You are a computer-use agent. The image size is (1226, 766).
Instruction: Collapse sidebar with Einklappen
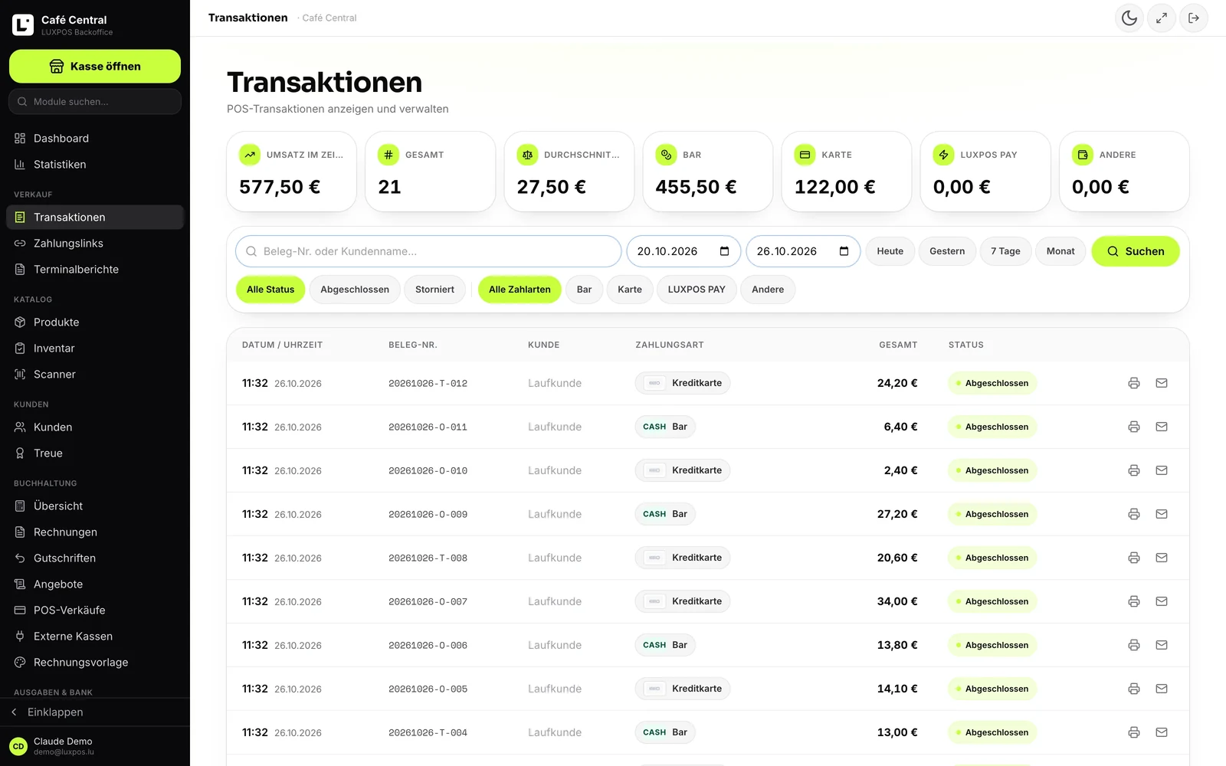tap(95, 712)
